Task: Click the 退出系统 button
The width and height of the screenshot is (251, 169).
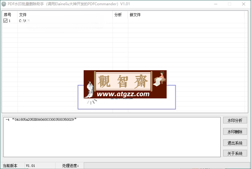Action: (235, 143)
